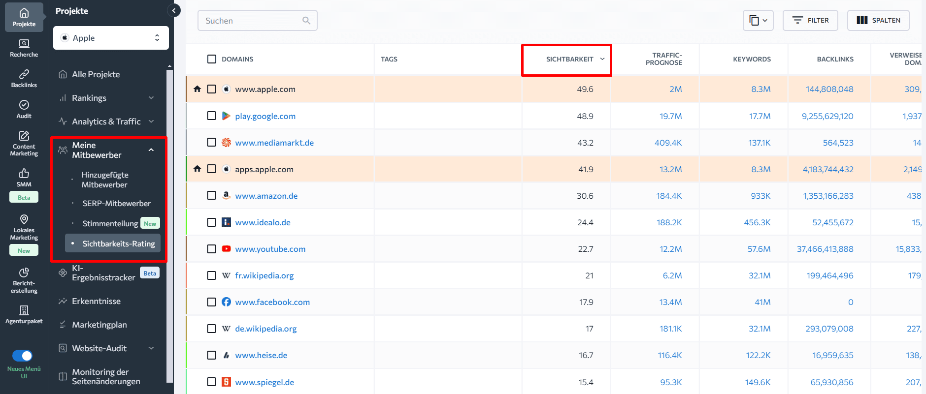Collapse the sidebar with the arrow button

pyautogui.click(x=174, y=10)
